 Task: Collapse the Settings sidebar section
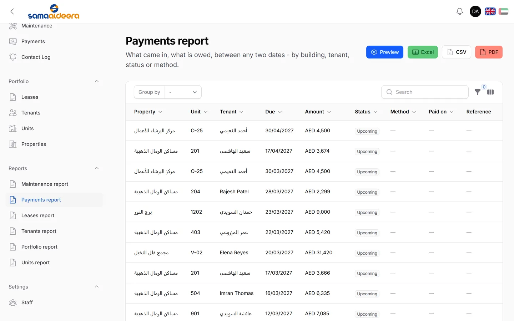97,287
